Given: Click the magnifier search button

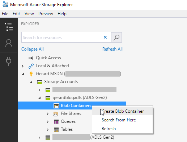Looking at the screenshot, I should (x=116, y=37).
